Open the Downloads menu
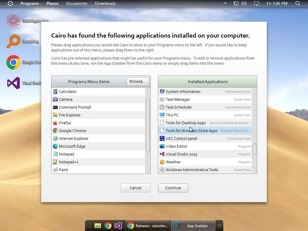Image resolution: width=308 pixels, height=231 pixels. pyautogui.click(x=105, y=3)
